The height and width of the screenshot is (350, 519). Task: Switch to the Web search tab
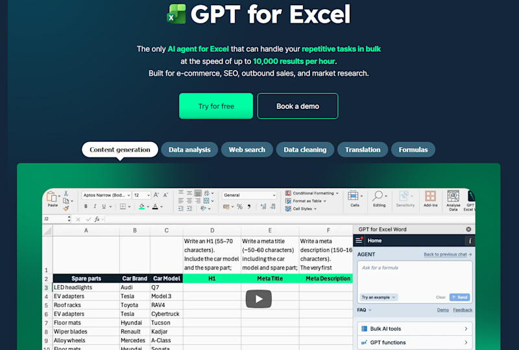pos(247,150)
